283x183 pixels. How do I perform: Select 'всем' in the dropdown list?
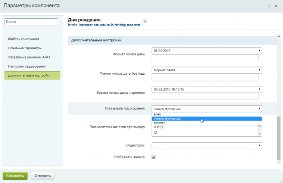[207, 114]
